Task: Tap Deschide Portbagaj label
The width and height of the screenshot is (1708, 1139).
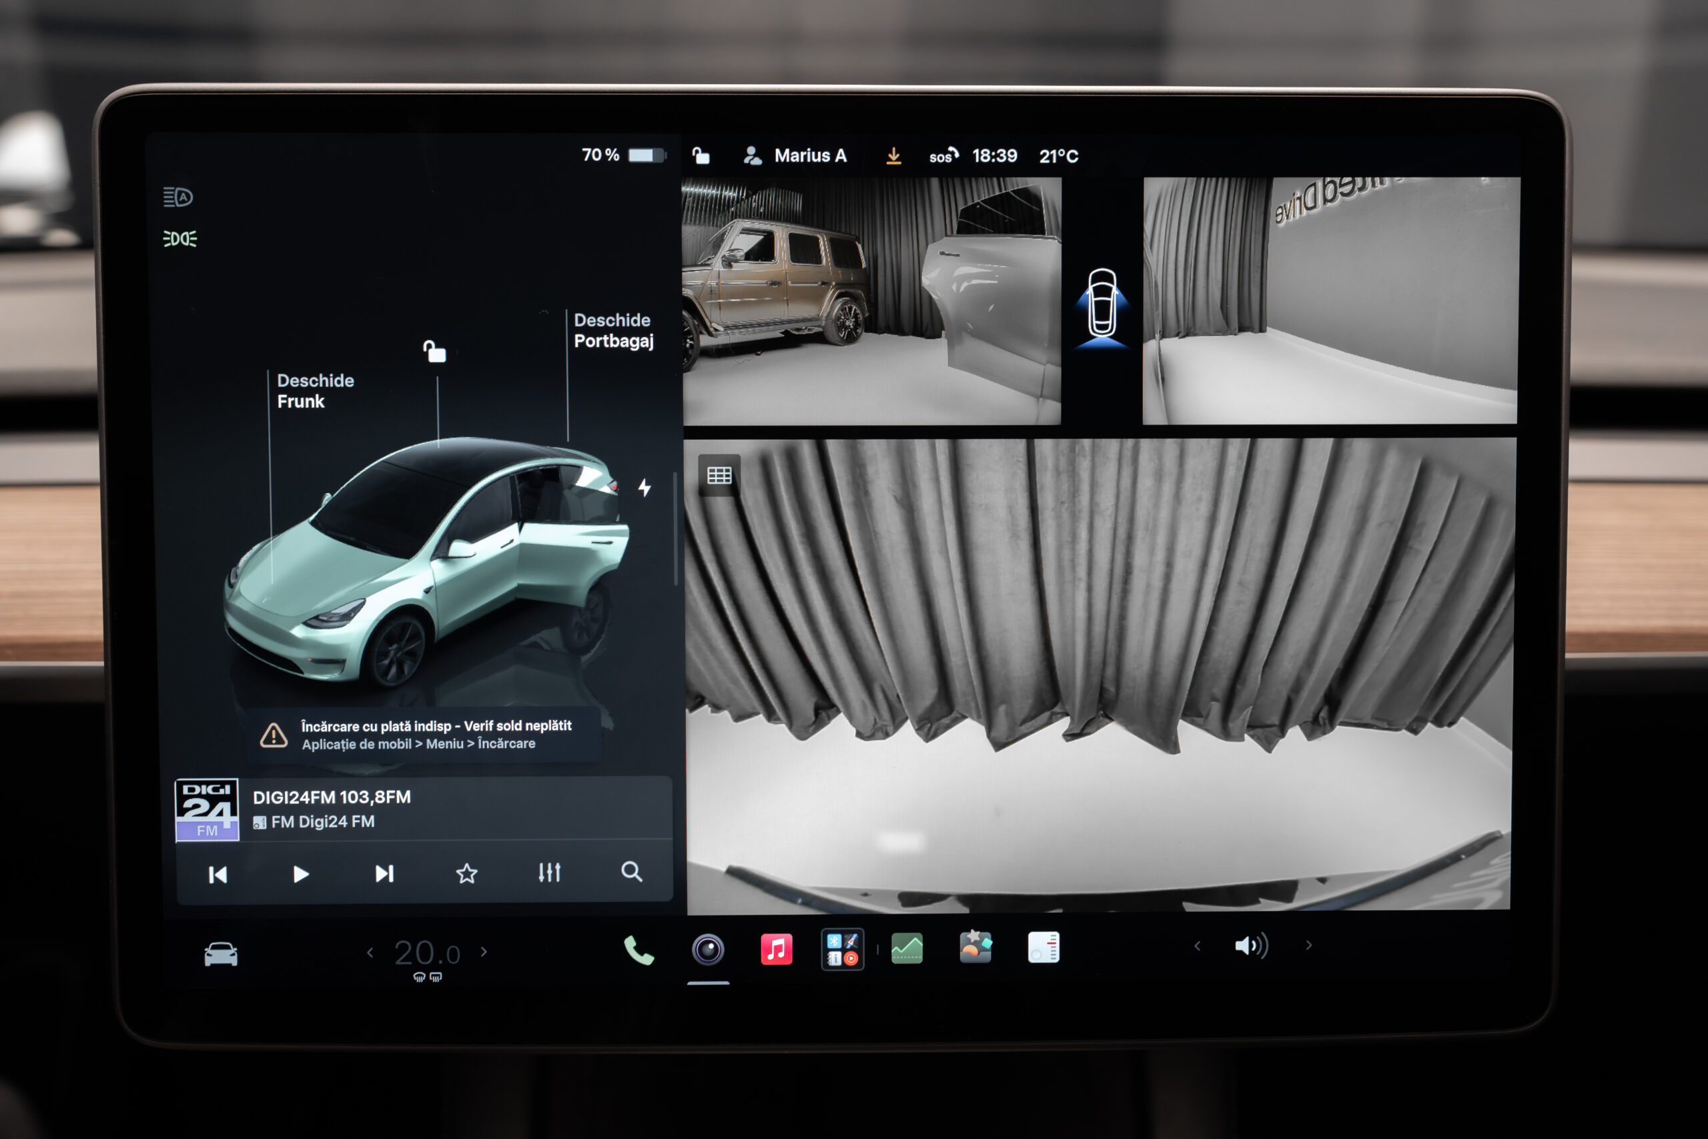Action: [x=614, y=330]
